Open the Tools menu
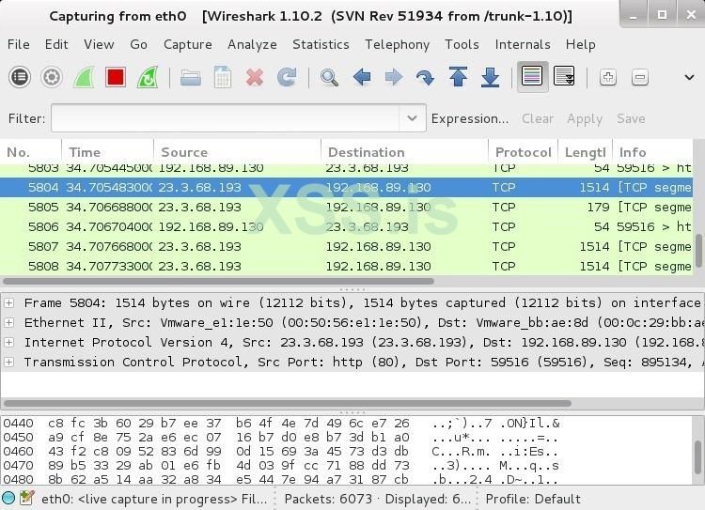705x510 pixels. coord(462,44)
